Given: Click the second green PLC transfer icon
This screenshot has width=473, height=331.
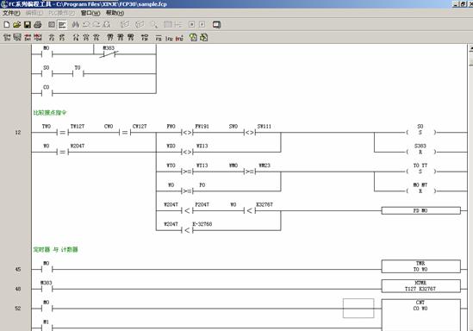Looking at the screenshot, I should [204, 37].
